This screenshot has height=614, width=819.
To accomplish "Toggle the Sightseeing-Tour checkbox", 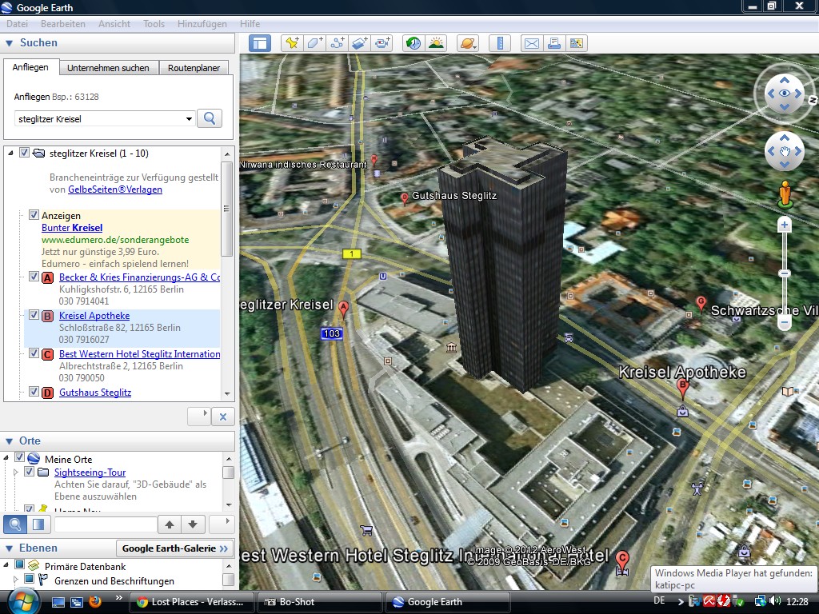I will point(30,472).
